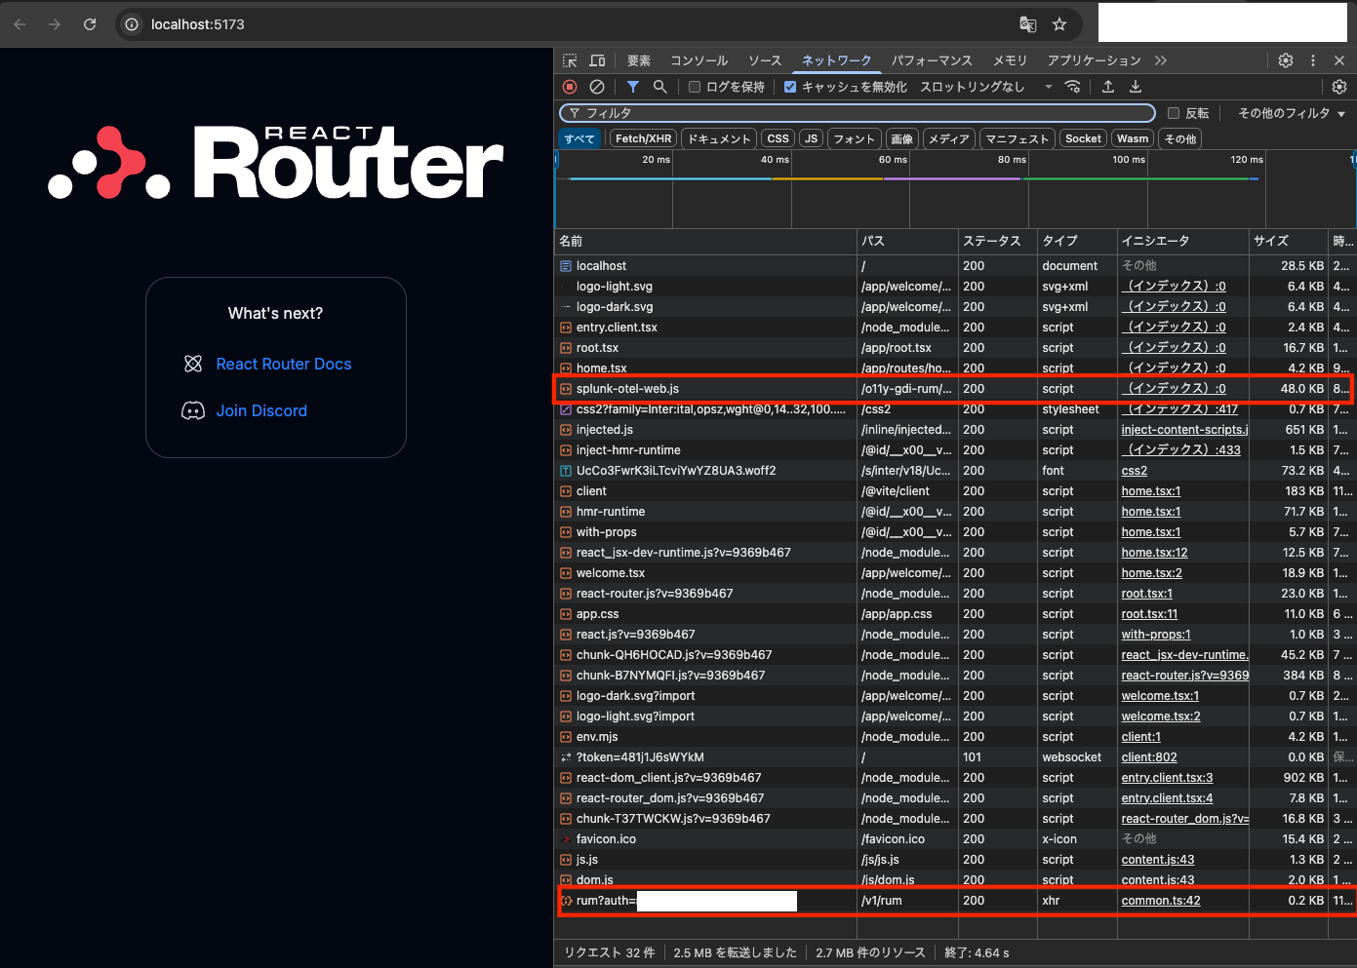Open network conditions wifi icon

pos(1073,87)
